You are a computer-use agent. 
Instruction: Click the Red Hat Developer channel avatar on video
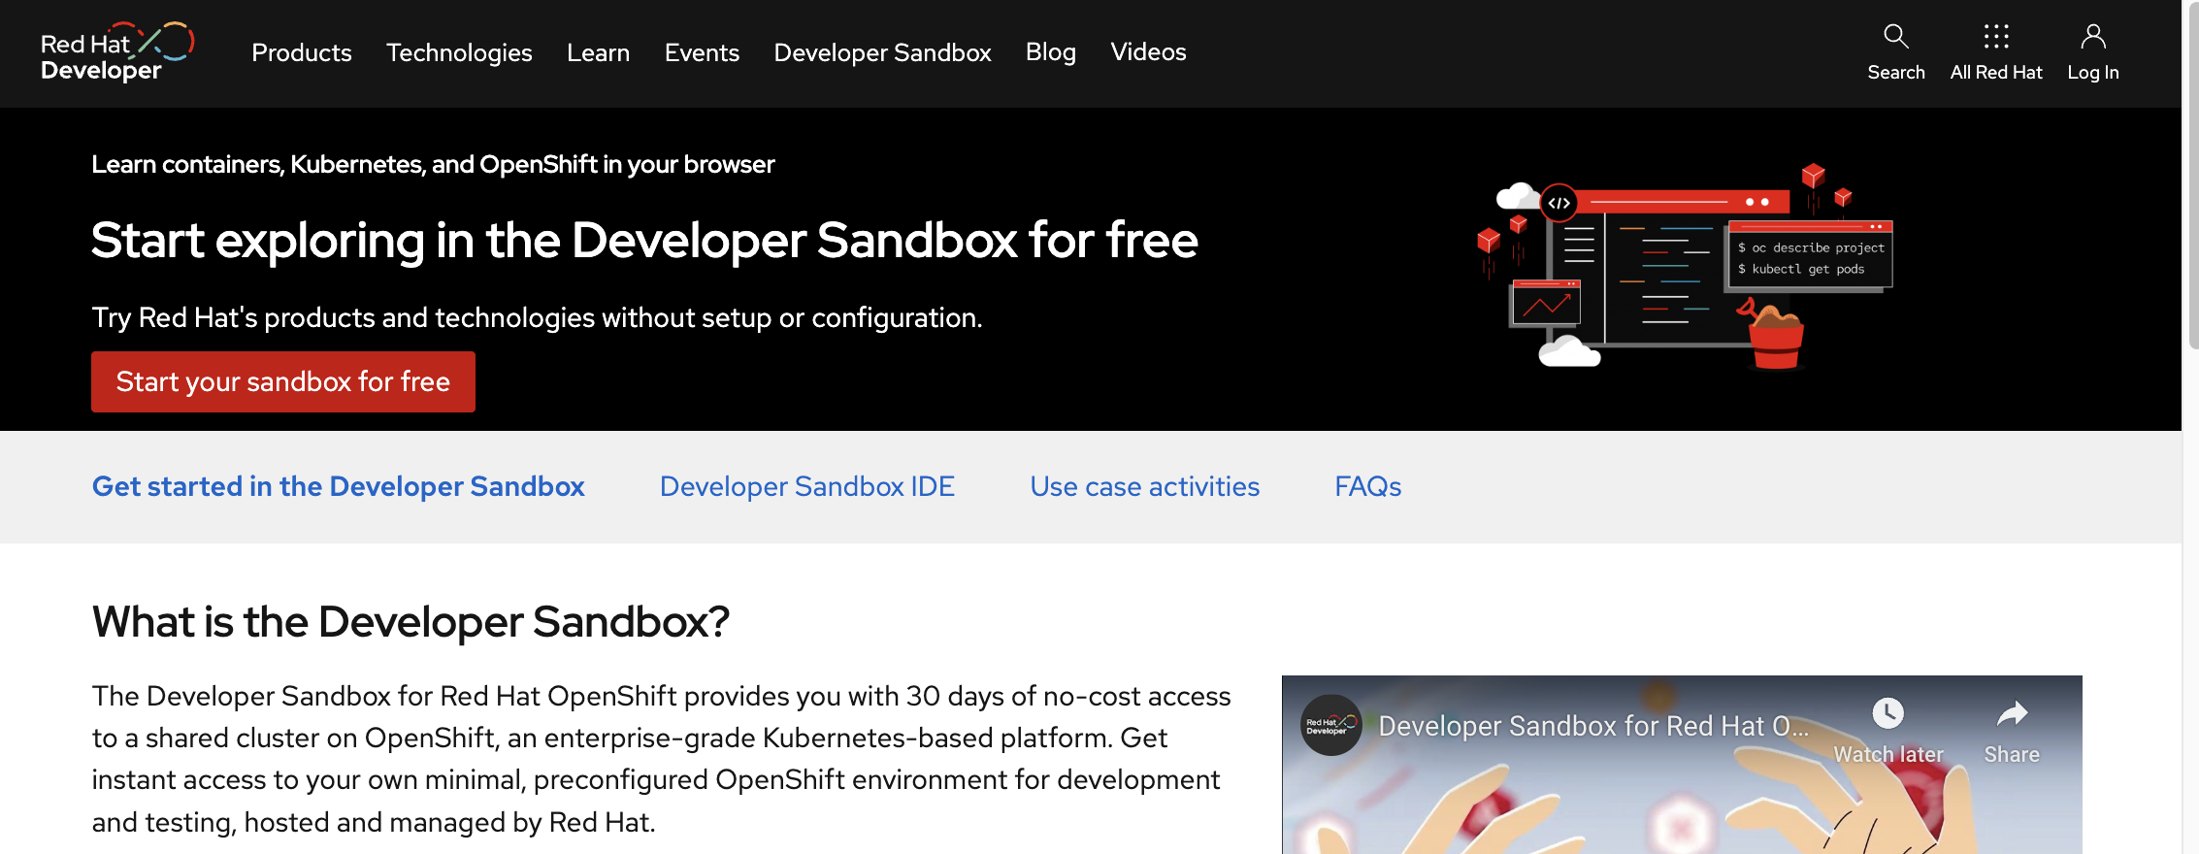coord(1331,725)
